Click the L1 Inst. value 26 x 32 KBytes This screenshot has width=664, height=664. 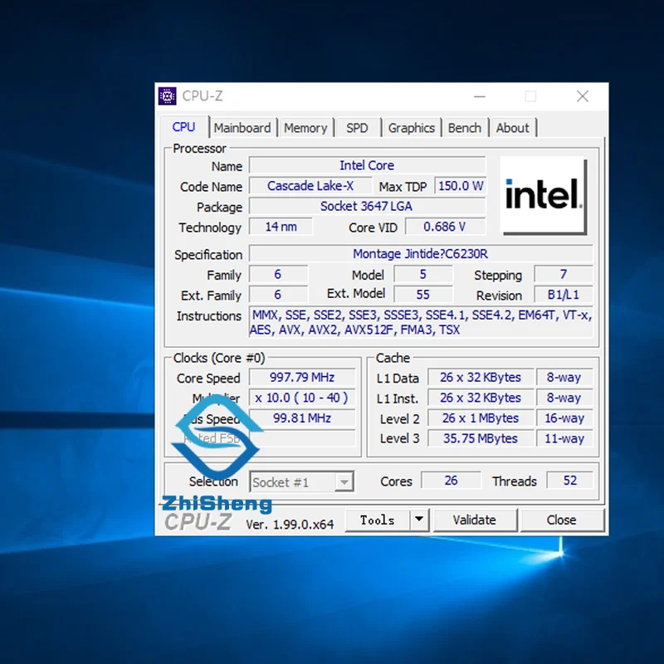coord(481,398)
